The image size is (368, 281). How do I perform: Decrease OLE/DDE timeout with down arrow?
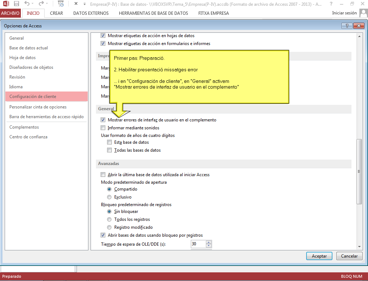point(209,246)
